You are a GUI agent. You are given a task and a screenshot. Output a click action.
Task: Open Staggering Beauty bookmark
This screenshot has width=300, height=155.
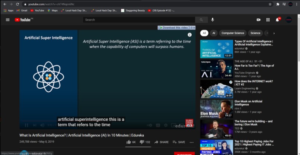[x=133, y=10]
